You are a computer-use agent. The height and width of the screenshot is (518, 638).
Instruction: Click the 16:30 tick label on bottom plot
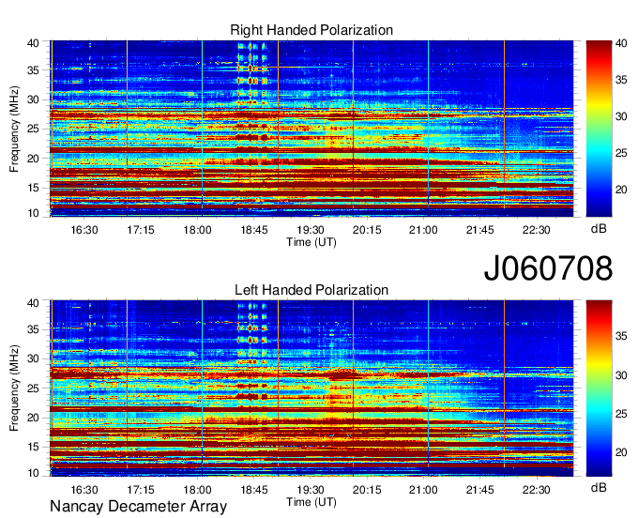click(84, 490)
